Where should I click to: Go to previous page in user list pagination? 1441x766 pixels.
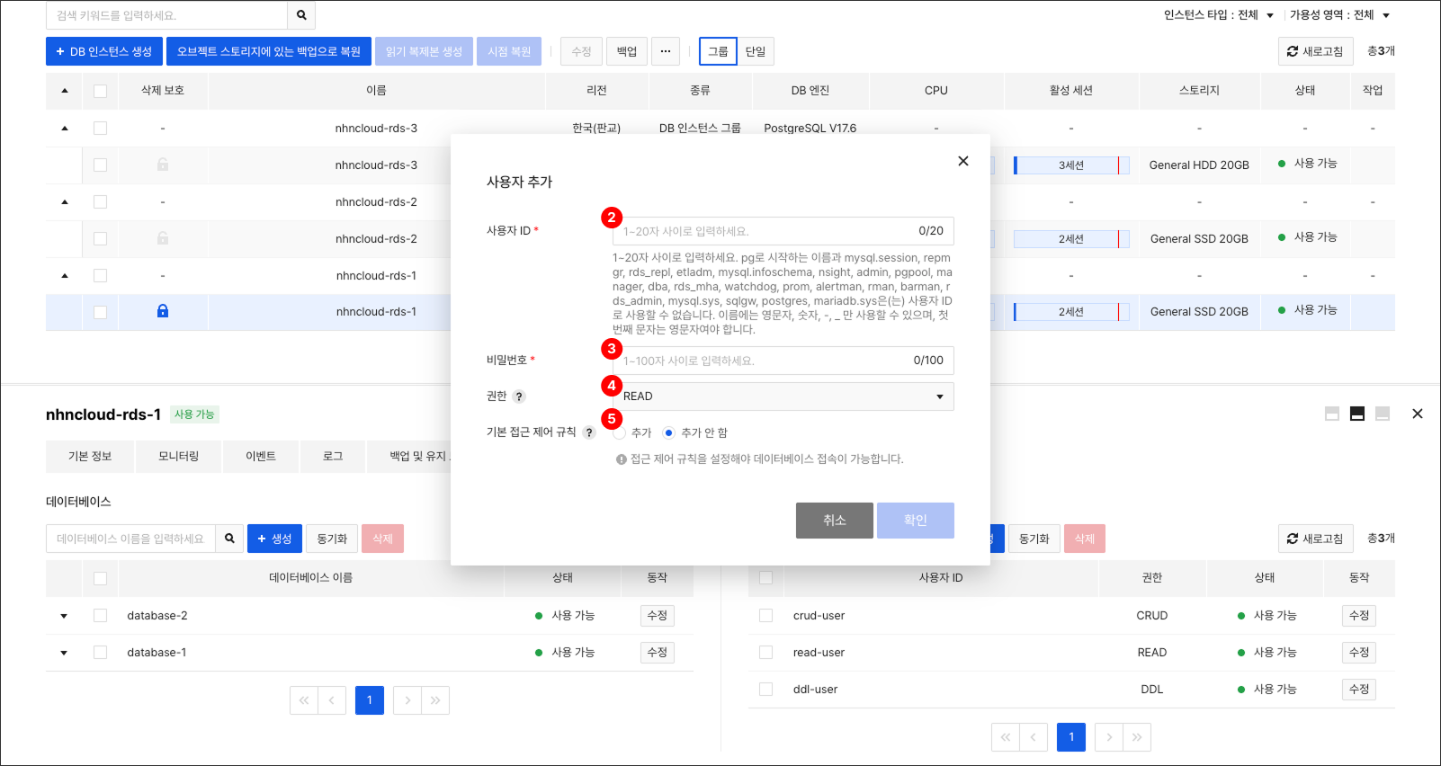pyautogui.click(x=1034, y=737)
